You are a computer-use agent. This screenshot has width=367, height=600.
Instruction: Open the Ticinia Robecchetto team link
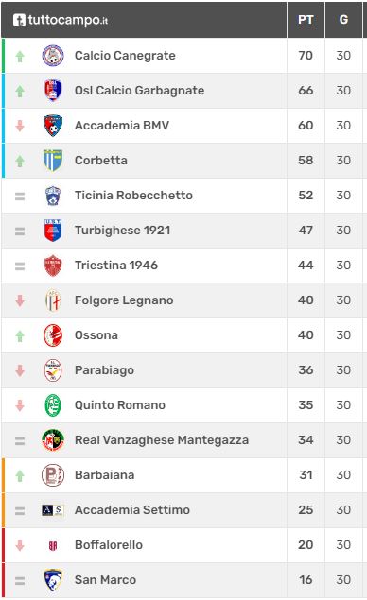click(133, 196)
